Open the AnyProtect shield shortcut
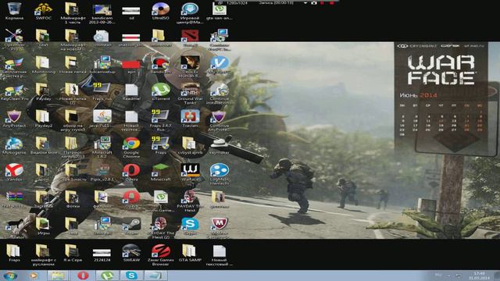 (x=14, y=119)
